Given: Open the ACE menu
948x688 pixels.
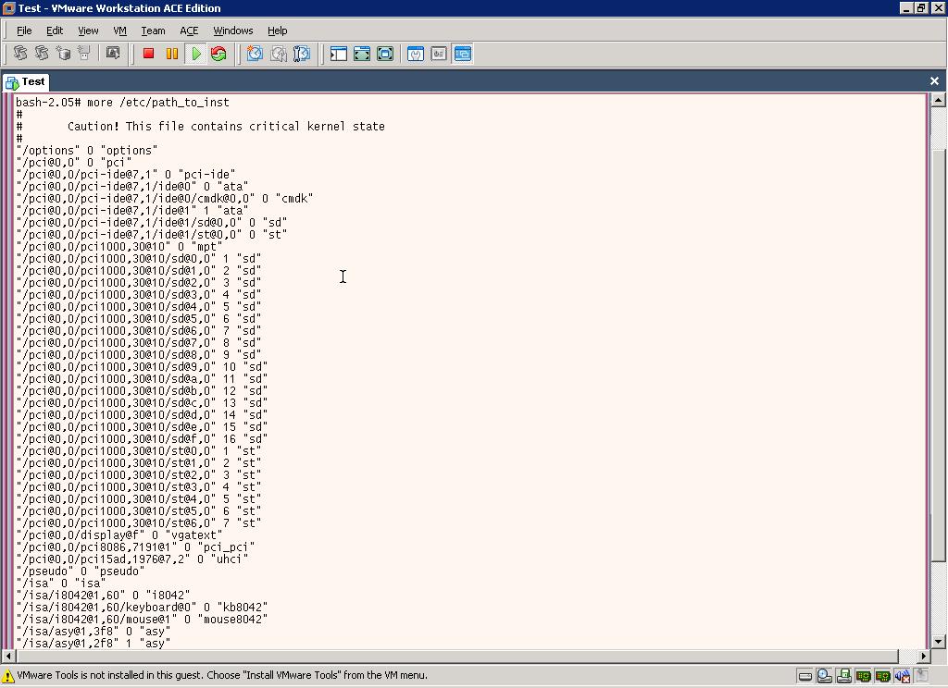Looking at the screenshot, I should coord(189,31).
